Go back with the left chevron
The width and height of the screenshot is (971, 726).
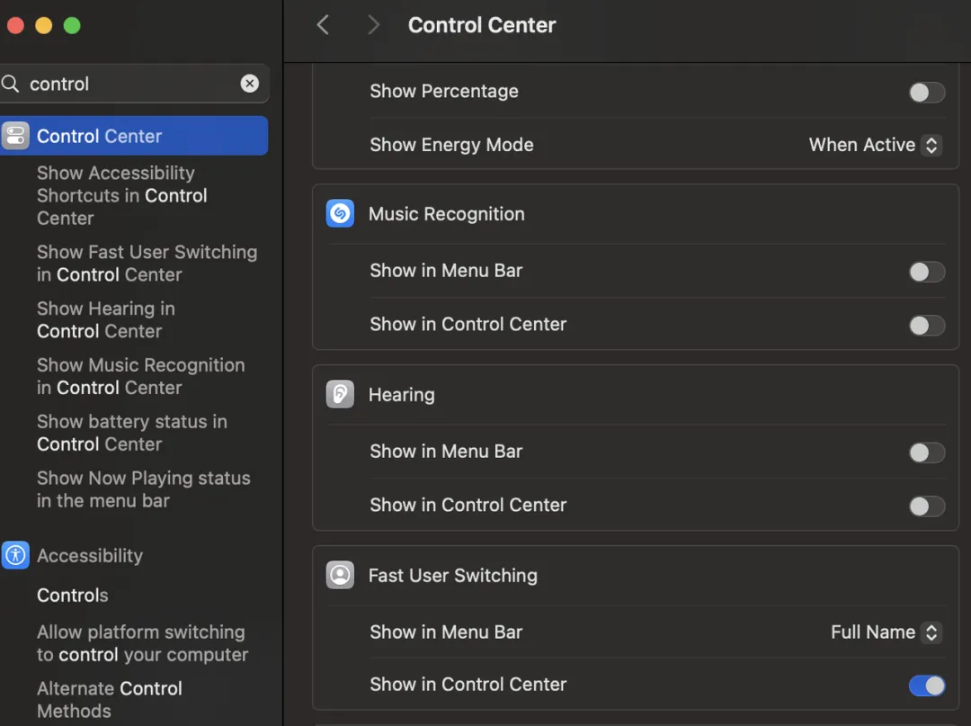[x=323, y=25]
